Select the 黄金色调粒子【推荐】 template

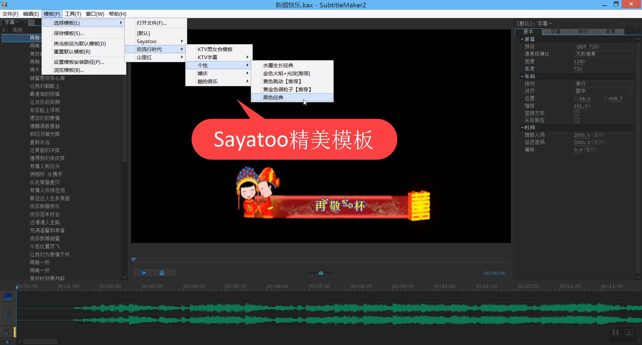[x=292, y=90]
